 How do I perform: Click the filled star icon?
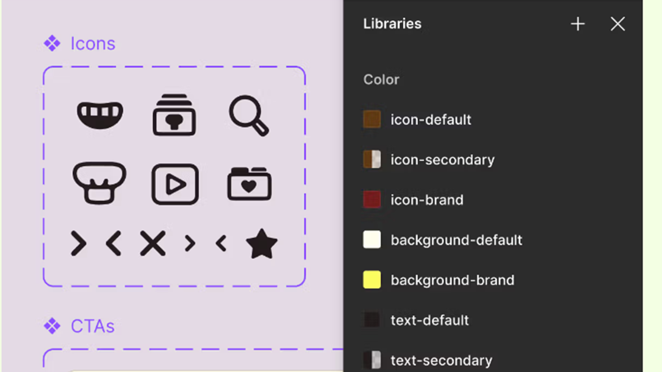tap(262, 244)
